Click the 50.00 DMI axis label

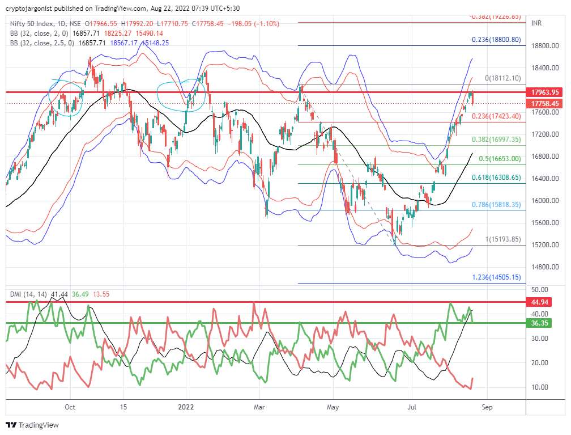(540, 289)
